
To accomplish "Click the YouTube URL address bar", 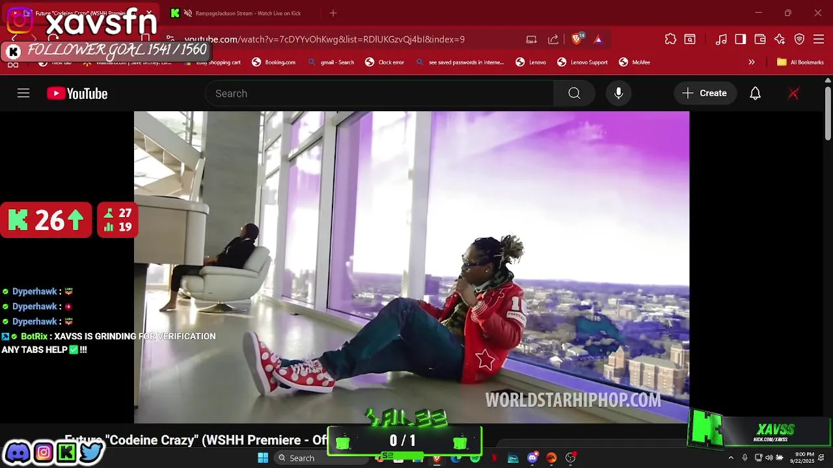I will click(325, 39).
